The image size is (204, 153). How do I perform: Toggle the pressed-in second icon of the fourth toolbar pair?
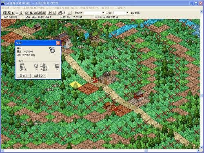click(64, 13)
